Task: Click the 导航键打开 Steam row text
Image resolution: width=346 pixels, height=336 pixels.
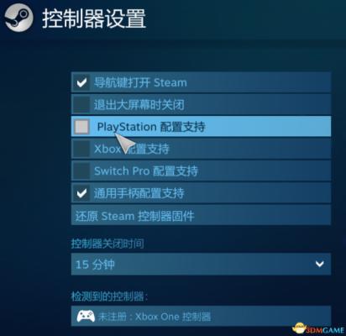Action: tap(140, 82)
